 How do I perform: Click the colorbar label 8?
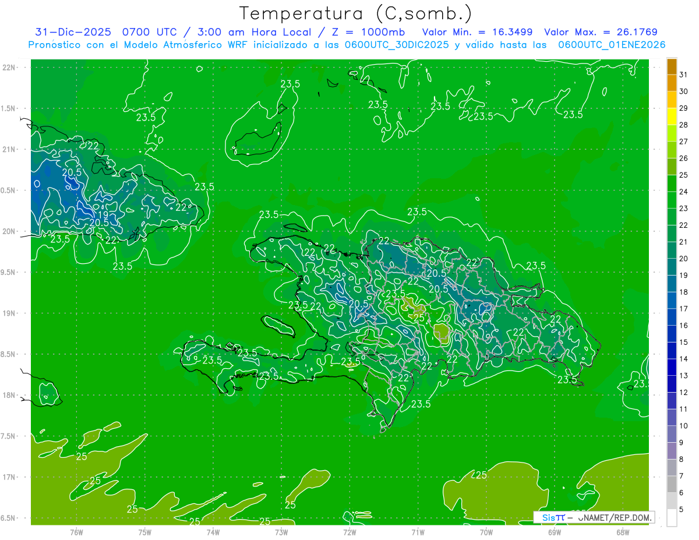[x=682, y=459]
